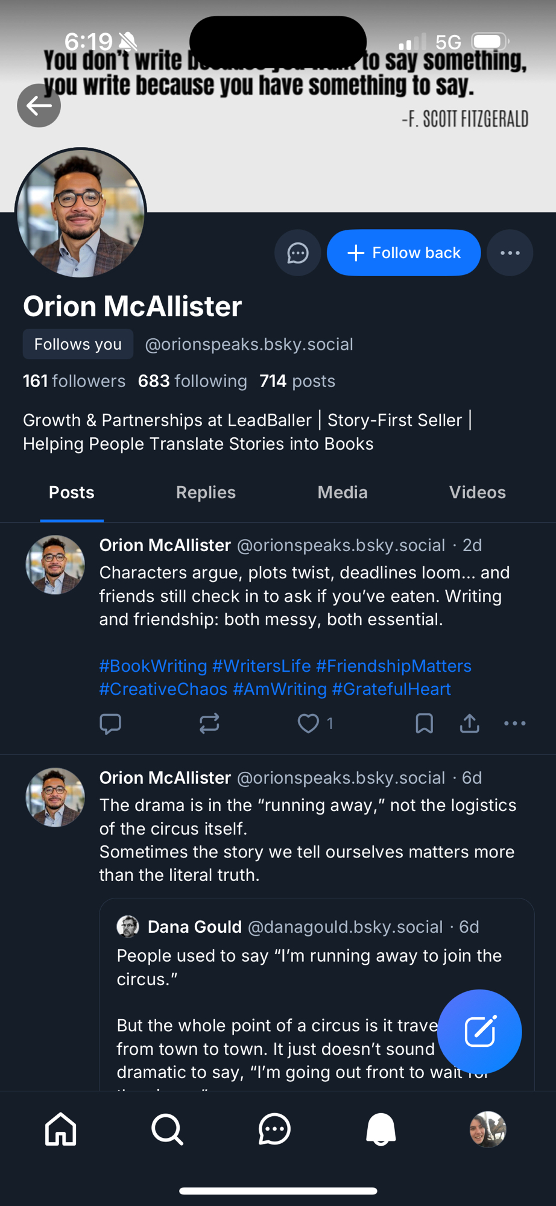The height and width of the screenshot is (1206, 556).
Task: Open Search from bottom navigation
Action: point(167,1129)
